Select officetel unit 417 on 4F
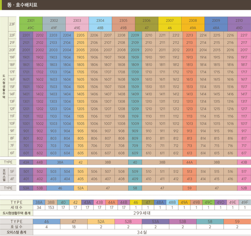 [244, 179]
